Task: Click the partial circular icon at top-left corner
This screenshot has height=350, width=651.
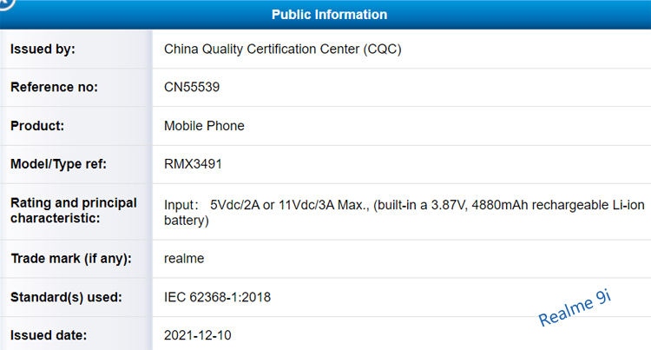Action: click(x=7, y=5)
